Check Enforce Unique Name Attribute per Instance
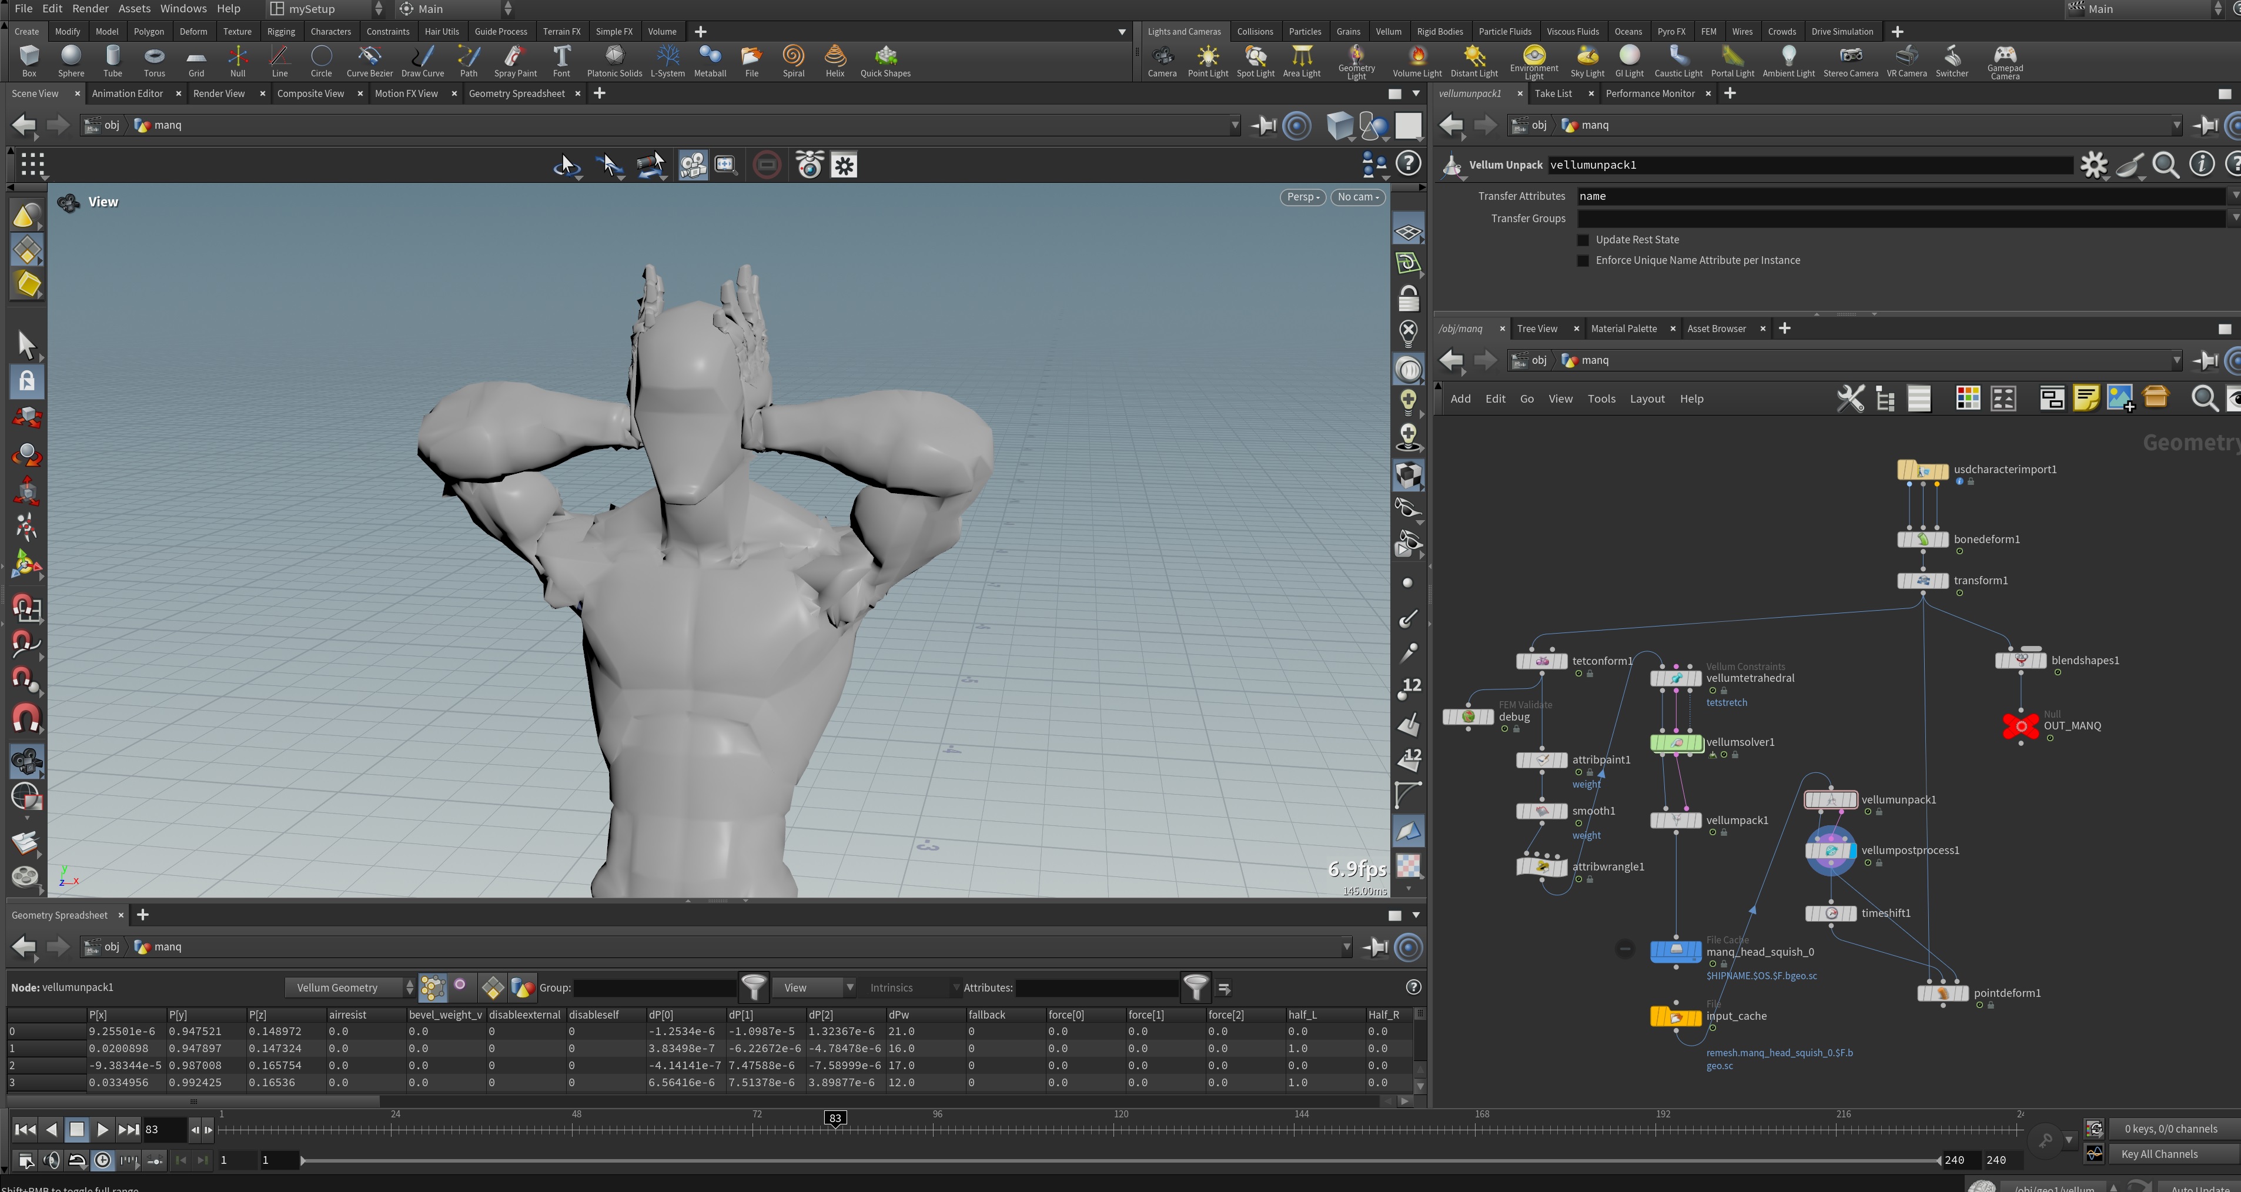Image resolution: width=2241 pixels, height=1192 pixels. click(x=1583, y=261)
